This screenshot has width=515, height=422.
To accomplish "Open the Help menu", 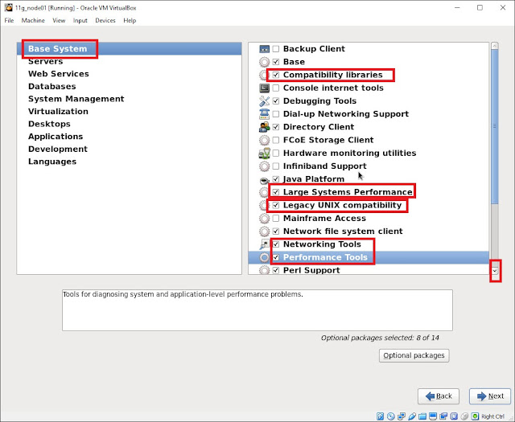I will click(x=130, y=20).
